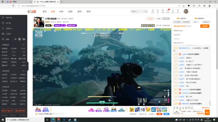Select the airplane gift icon
The width and height of the screenshot is (218, 122).
tap(143, 110)
